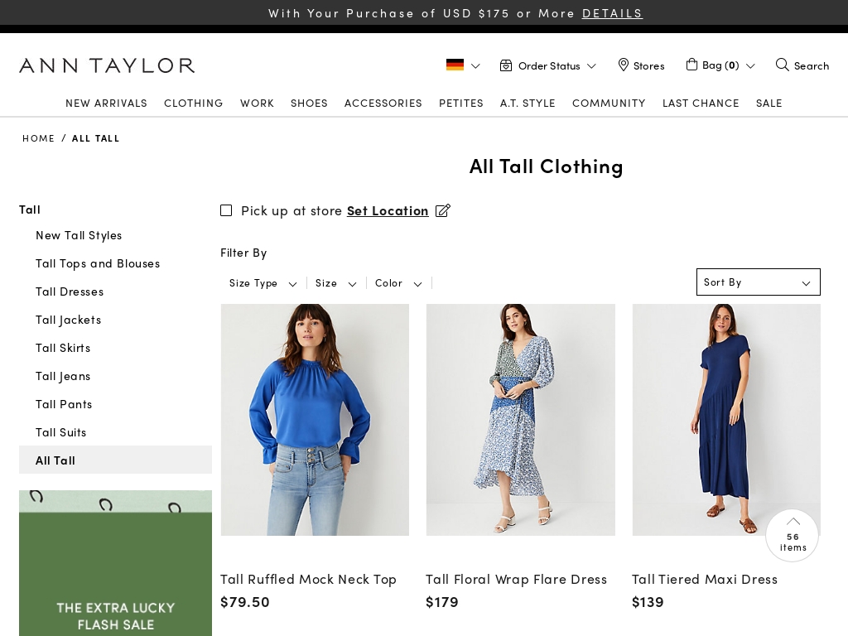The image size is (848, 636).
Task: Open the Sort By dropdown
Action: coord(758,282)
